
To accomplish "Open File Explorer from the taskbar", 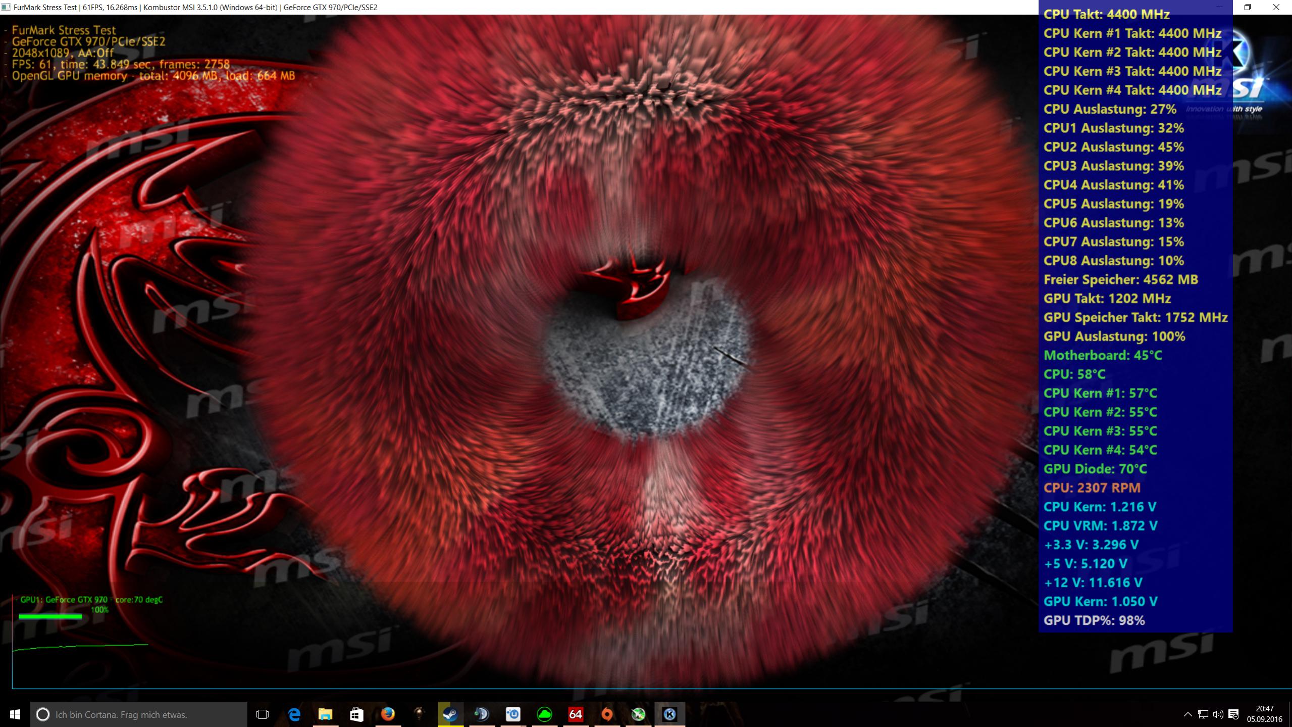I will [x=325, y=714].
